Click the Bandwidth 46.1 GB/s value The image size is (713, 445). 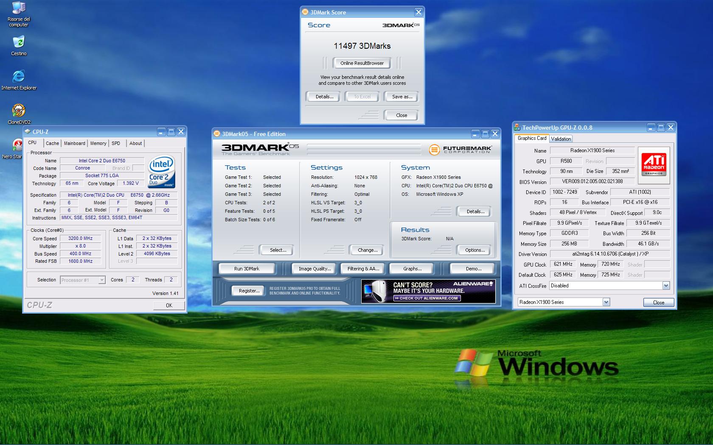pyautogui.click(x=648, y=244)
